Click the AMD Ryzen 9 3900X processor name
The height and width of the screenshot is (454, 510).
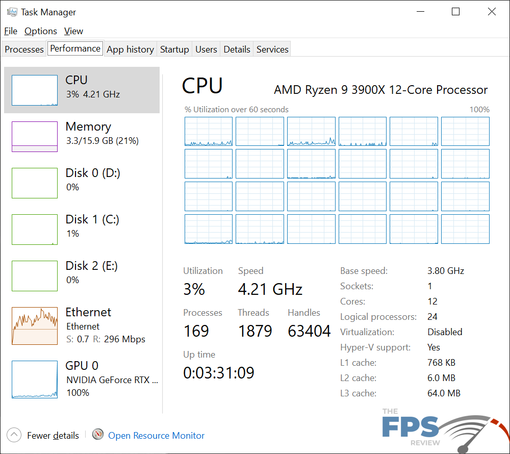381,90
